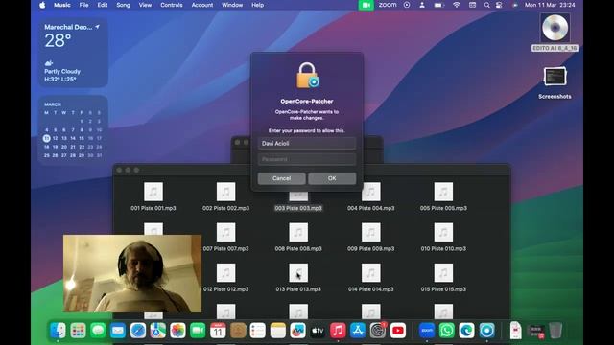
Task: Open Finder from the dock
Action: click(x=58, y=331)
